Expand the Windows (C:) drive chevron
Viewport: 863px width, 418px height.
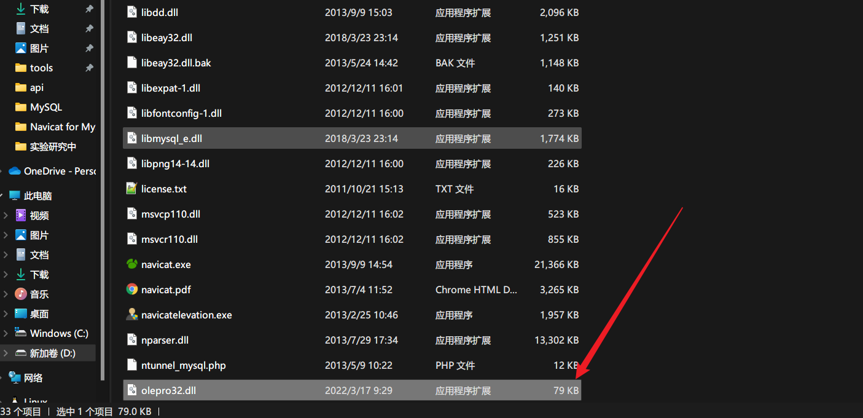6,333
